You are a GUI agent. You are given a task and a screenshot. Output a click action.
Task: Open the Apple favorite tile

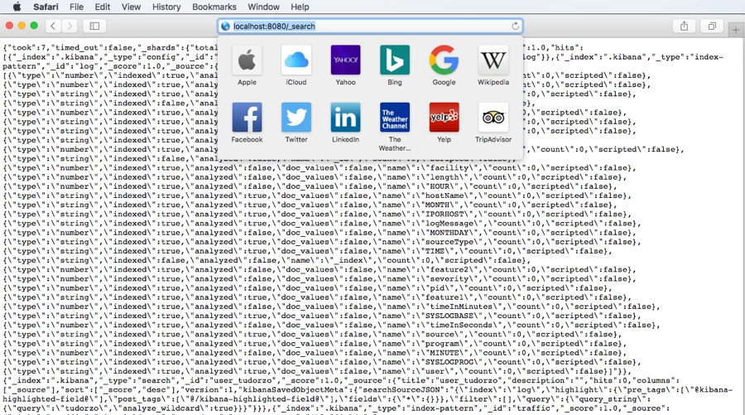click(x=247, y=60)
